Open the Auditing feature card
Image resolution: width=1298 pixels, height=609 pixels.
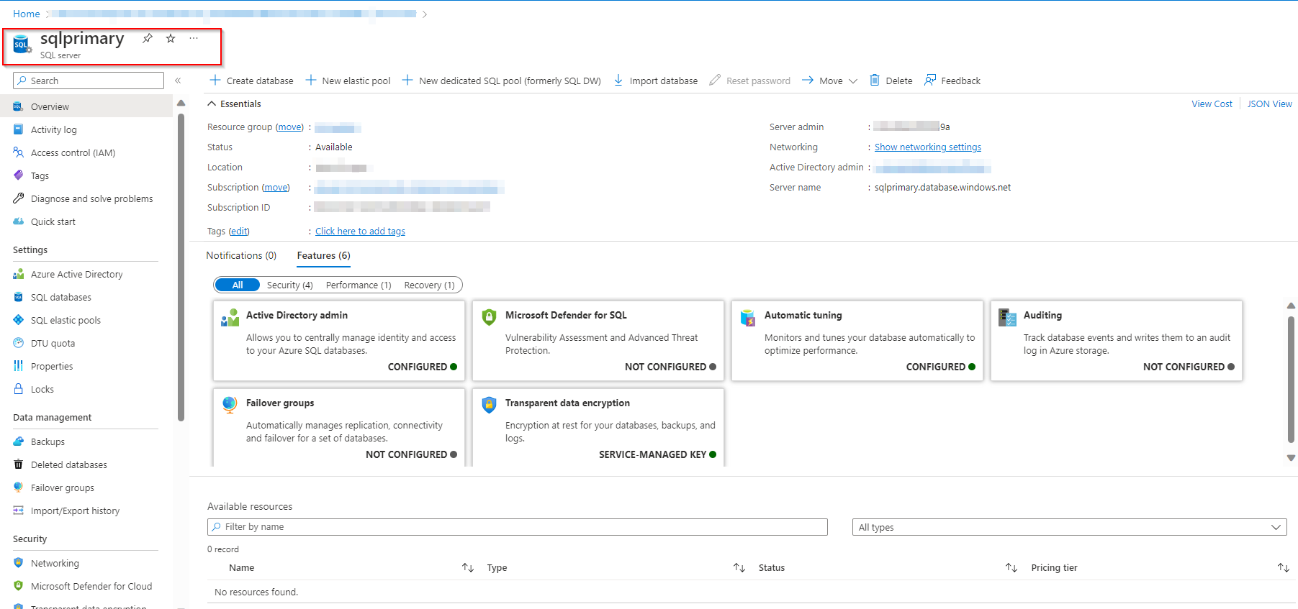(1117, 340)
